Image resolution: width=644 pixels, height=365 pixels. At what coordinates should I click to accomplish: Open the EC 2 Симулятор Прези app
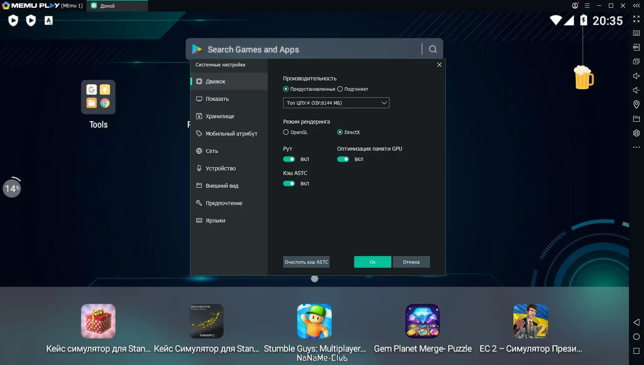pos(530,321)
